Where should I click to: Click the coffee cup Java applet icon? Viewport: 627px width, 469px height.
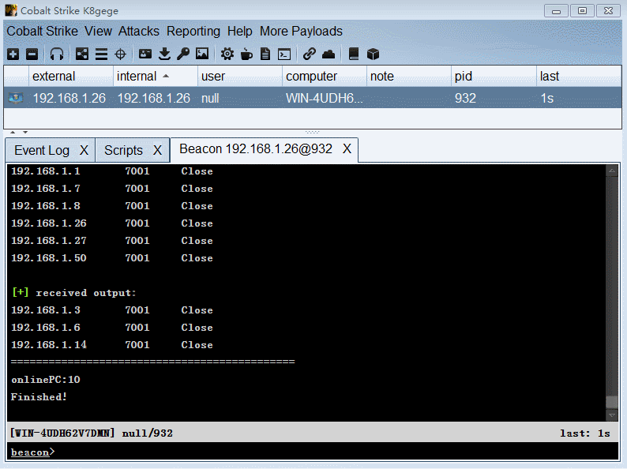point(246,54)
